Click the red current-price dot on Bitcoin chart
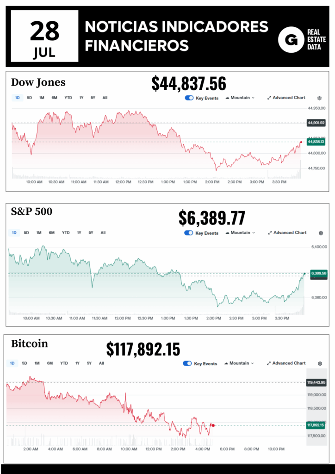The width and height of the screenshot is (335, 474). click(213, 425)
